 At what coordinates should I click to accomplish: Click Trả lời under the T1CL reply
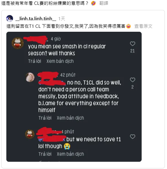(45, 118)
